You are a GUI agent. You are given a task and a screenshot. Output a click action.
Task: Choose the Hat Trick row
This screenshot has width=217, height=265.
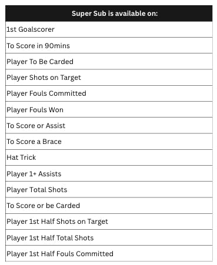pyautogui.click(x=109, y=157)
